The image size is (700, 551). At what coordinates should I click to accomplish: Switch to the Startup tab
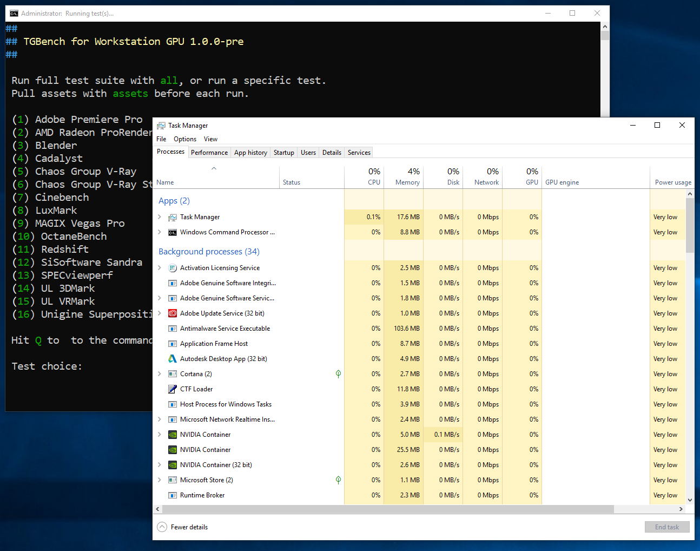pyautogui.click(x=284, y=153)
